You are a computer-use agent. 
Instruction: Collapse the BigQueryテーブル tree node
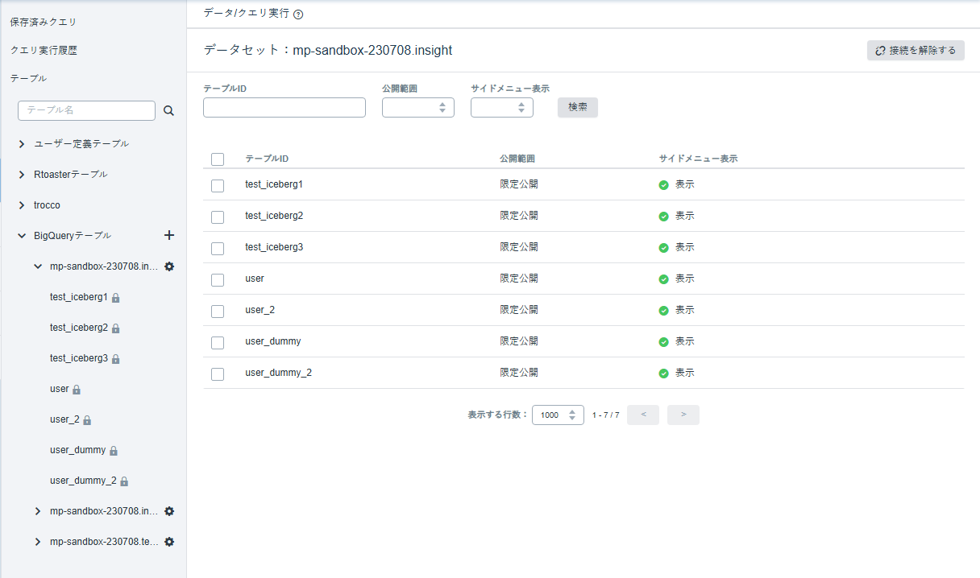click(22, 236)
